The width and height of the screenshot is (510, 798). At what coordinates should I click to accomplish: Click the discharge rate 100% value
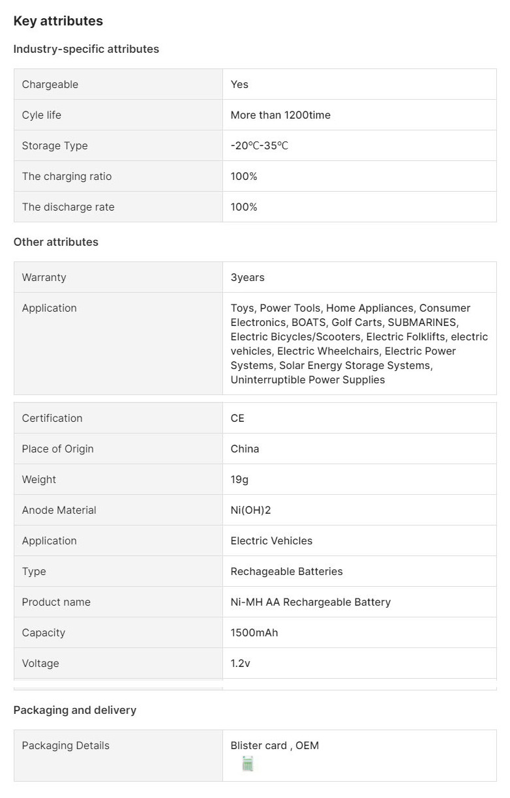click(244, 207)
